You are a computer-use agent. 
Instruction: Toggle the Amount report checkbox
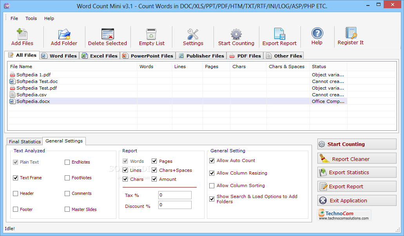tap(154, 179)
